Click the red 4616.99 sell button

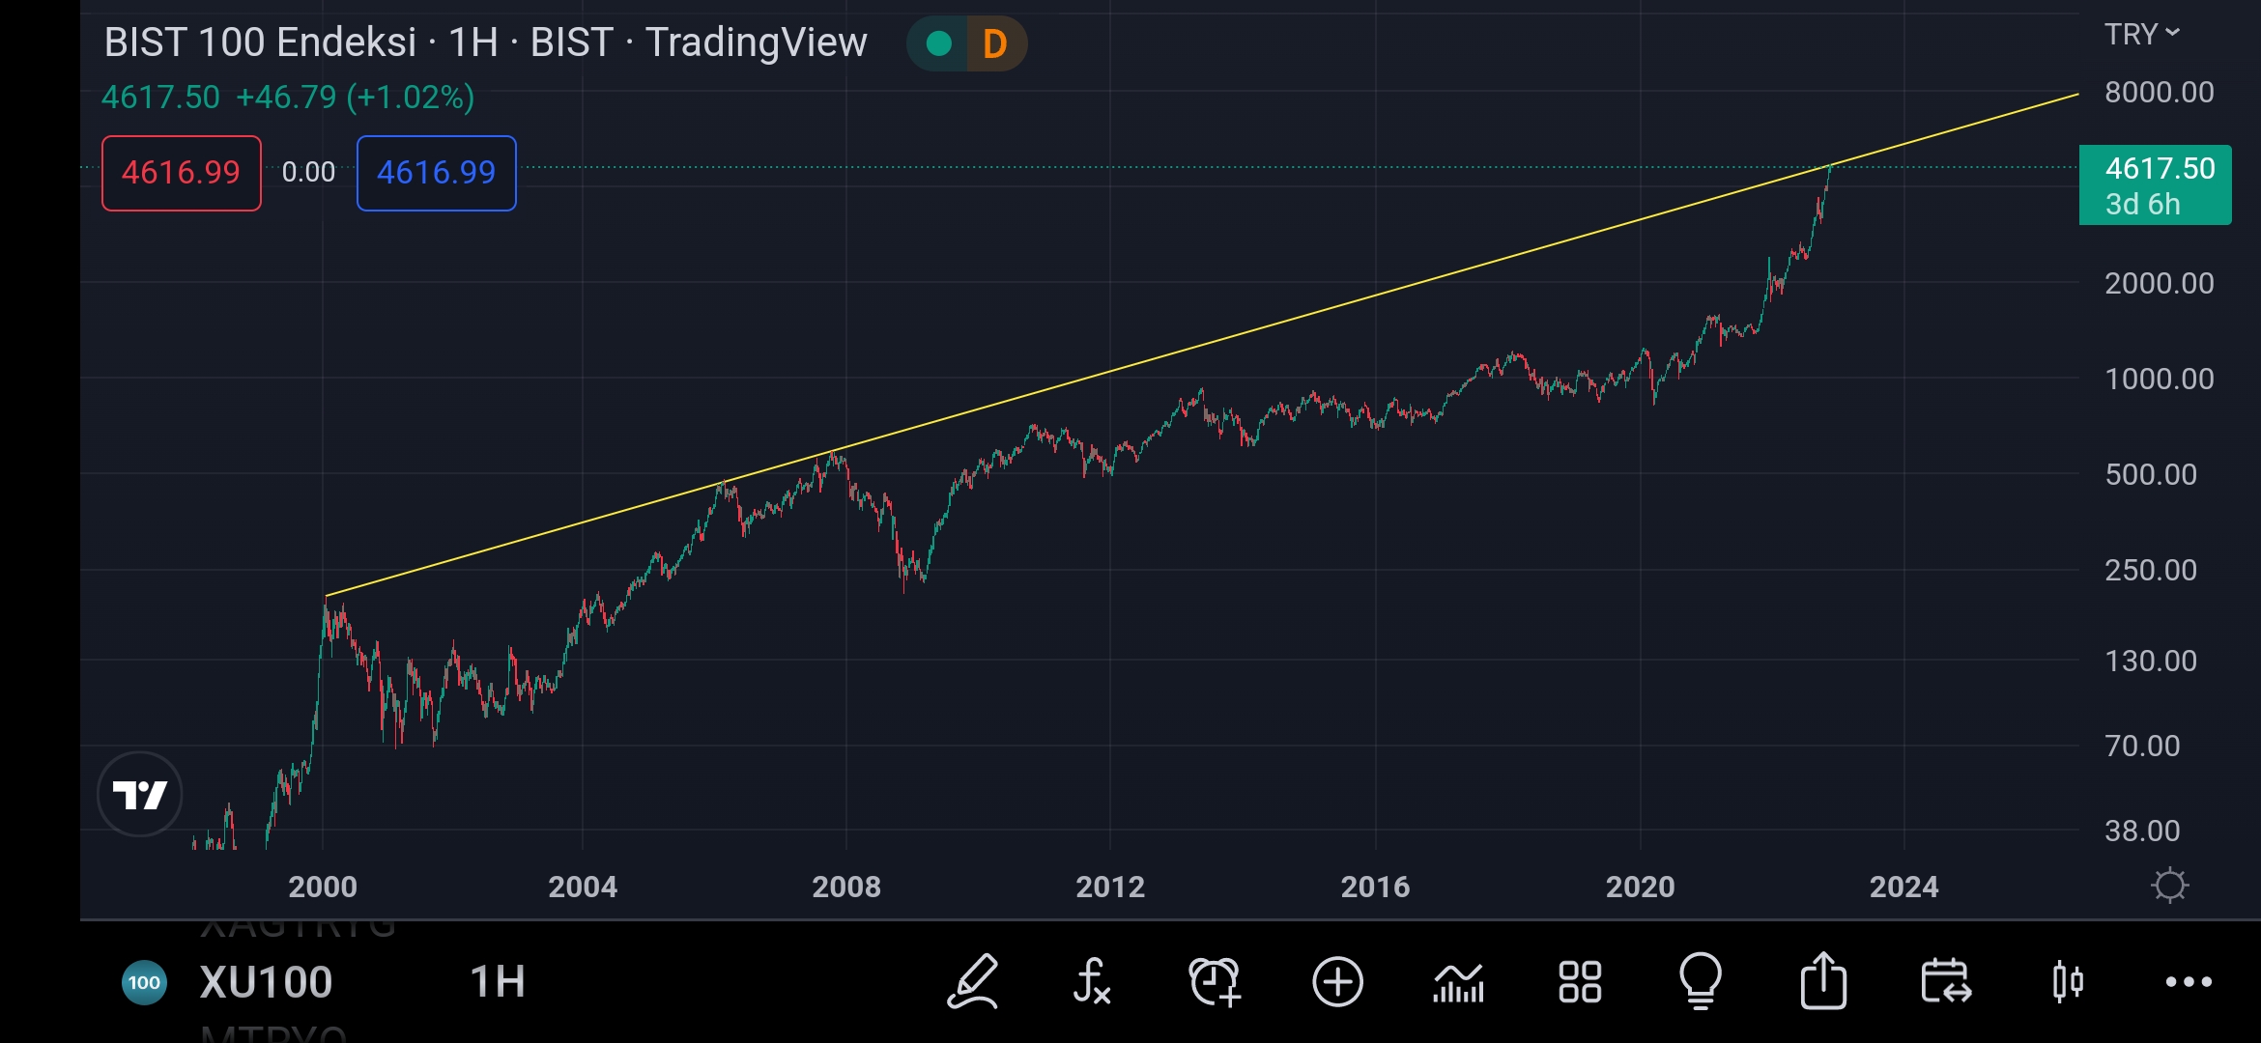pyautogui.click(x=182, y=173)
